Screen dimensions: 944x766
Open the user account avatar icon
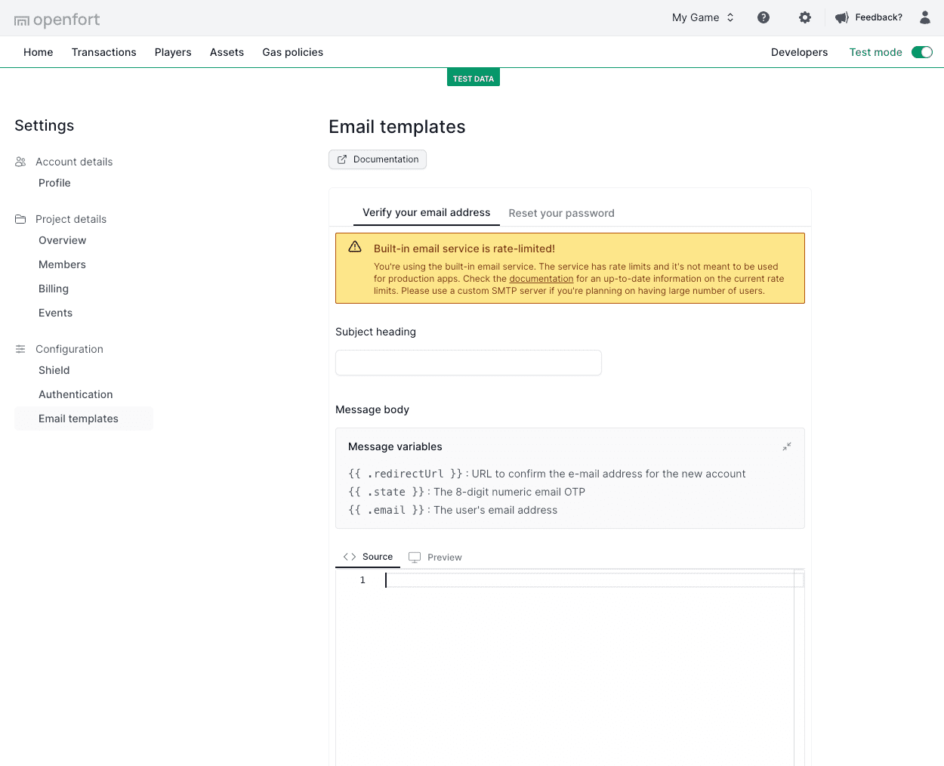point(925,17)
